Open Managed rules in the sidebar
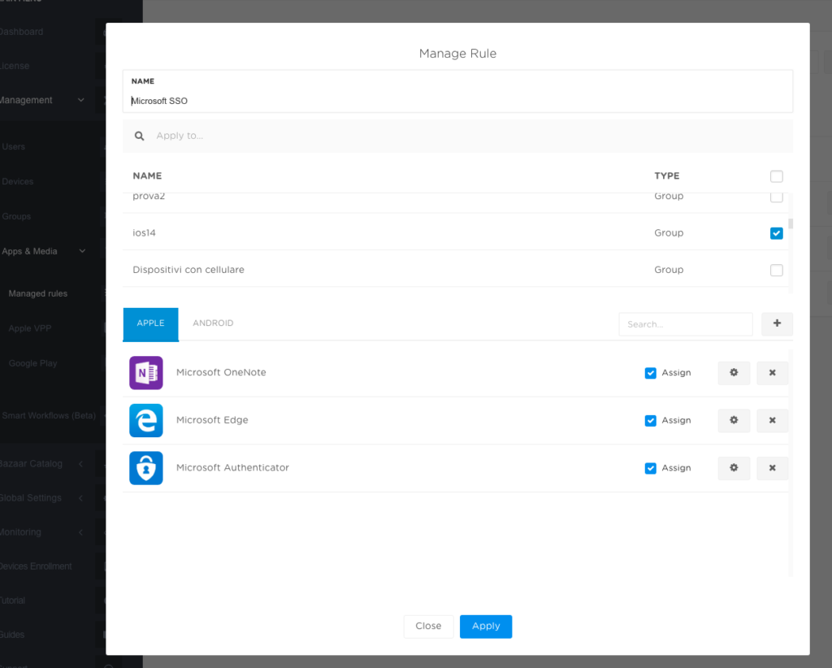Viewport: 832px width, 668px height. pos(37,293)
